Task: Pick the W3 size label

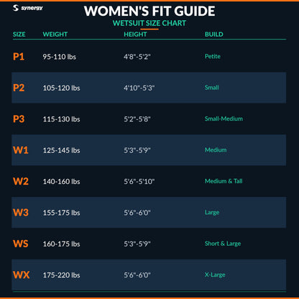Action: click(x=21, y=213)
